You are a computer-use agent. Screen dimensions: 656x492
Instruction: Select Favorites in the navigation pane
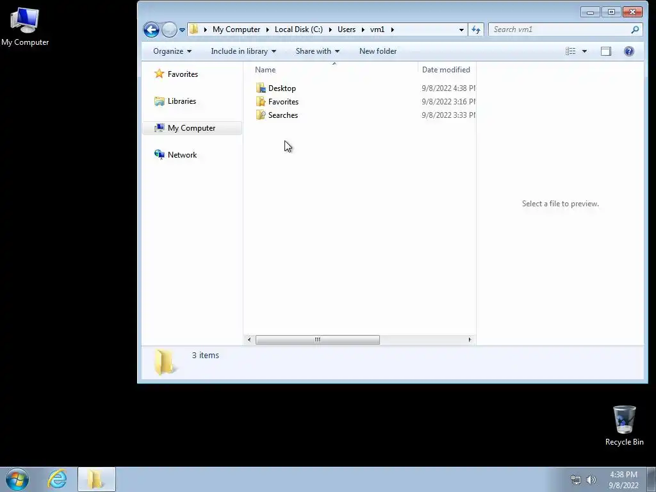[183, 74]
